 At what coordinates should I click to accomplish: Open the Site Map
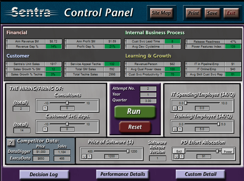pos(161,13)
